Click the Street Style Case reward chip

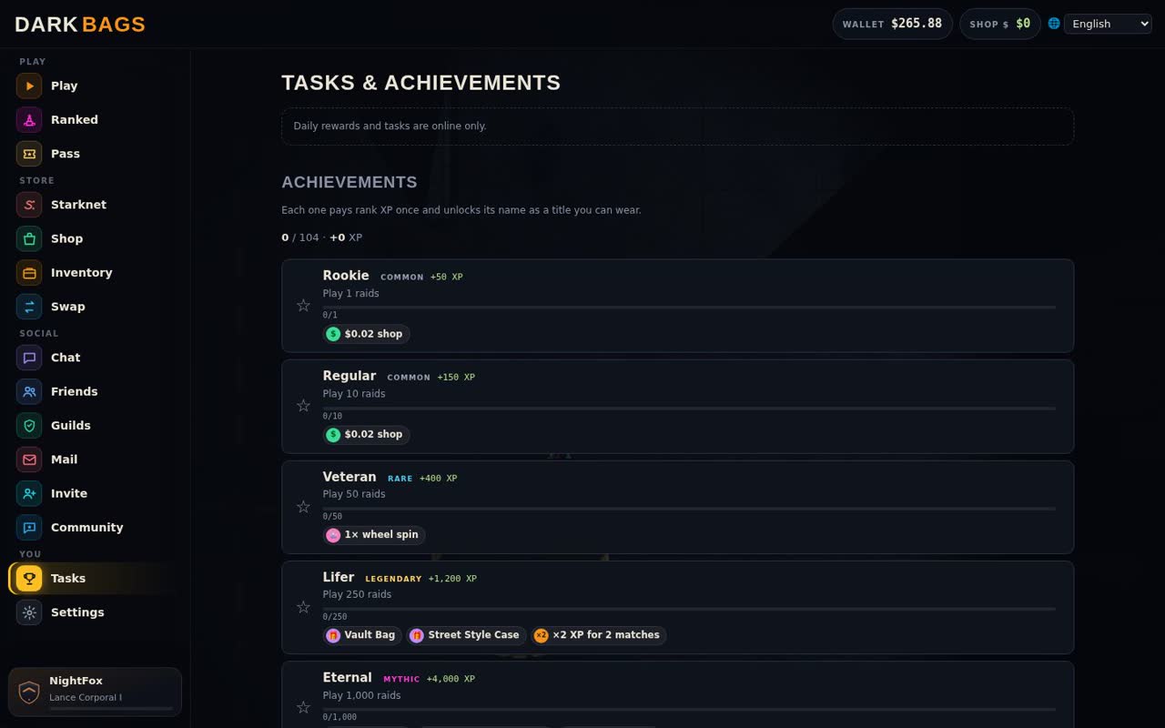tap(465, 635)
